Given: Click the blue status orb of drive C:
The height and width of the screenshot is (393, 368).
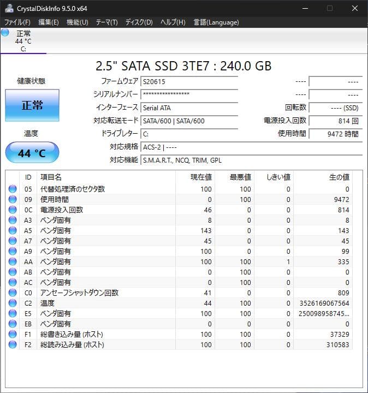Looking at the screenshot, I should click(5, 33).
